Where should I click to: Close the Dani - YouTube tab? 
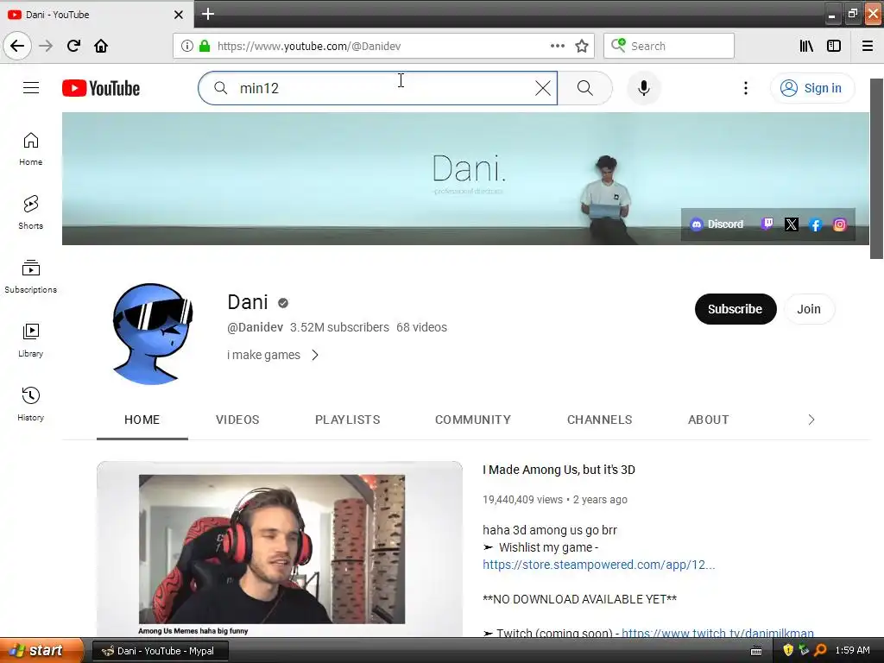coord(178,15)
